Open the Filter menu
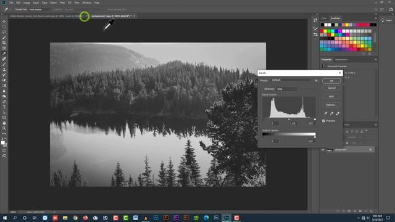This screenshot has width=395, height=222. [x=62, y=2]
